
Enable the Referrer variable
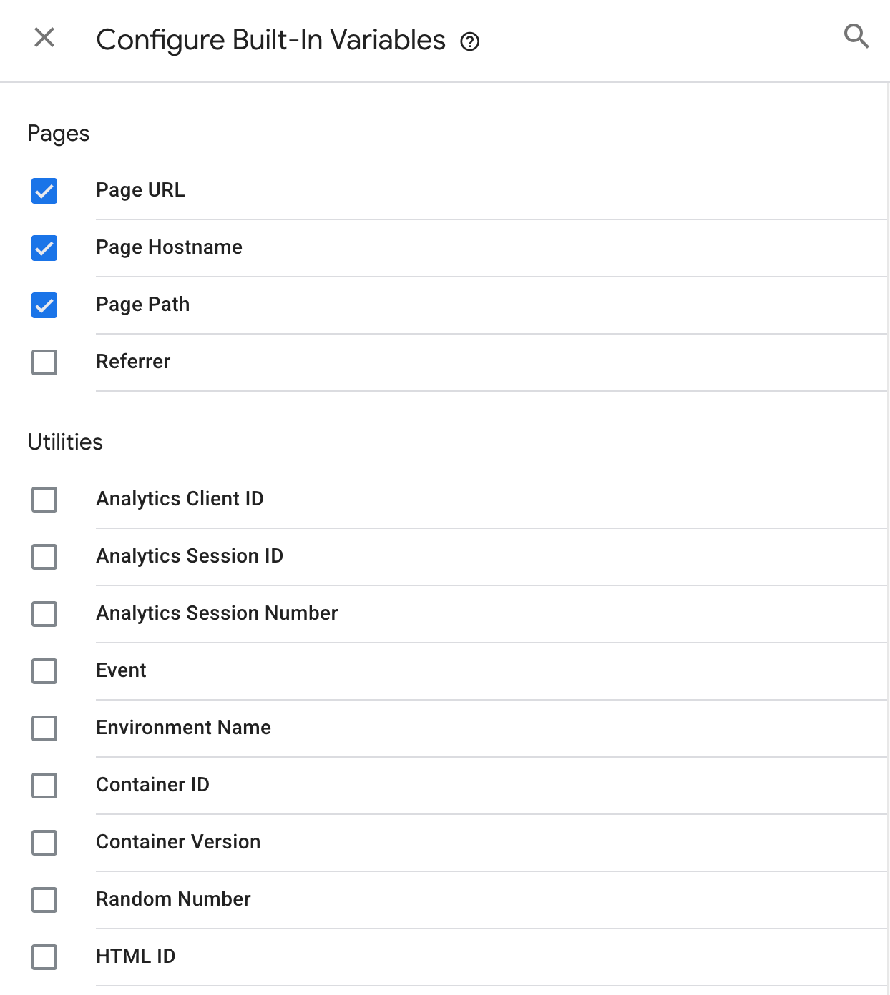[x=44, y=362]
